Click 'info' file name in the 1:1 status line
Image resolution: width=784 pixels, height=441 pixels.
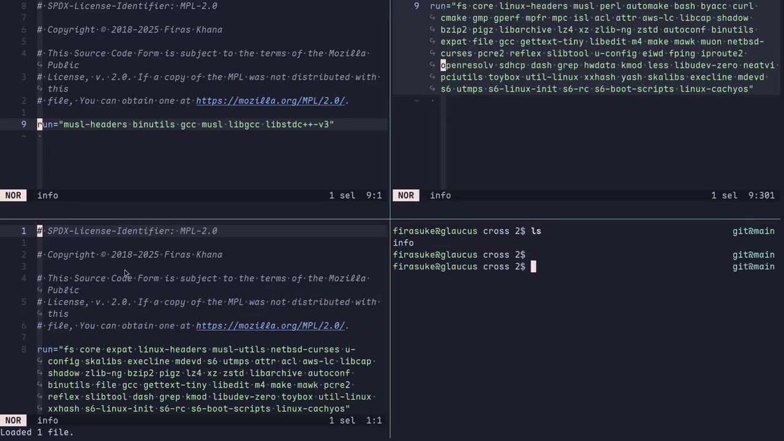tap(48, 420)
